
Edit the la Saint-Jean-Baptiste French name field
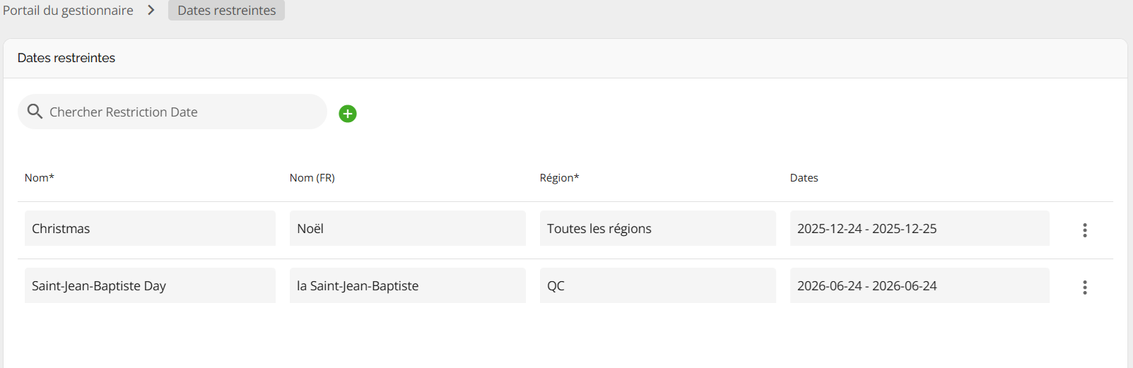407,286
